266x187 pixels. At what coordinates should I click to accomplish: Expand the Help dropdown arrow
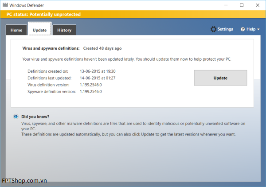258,30
